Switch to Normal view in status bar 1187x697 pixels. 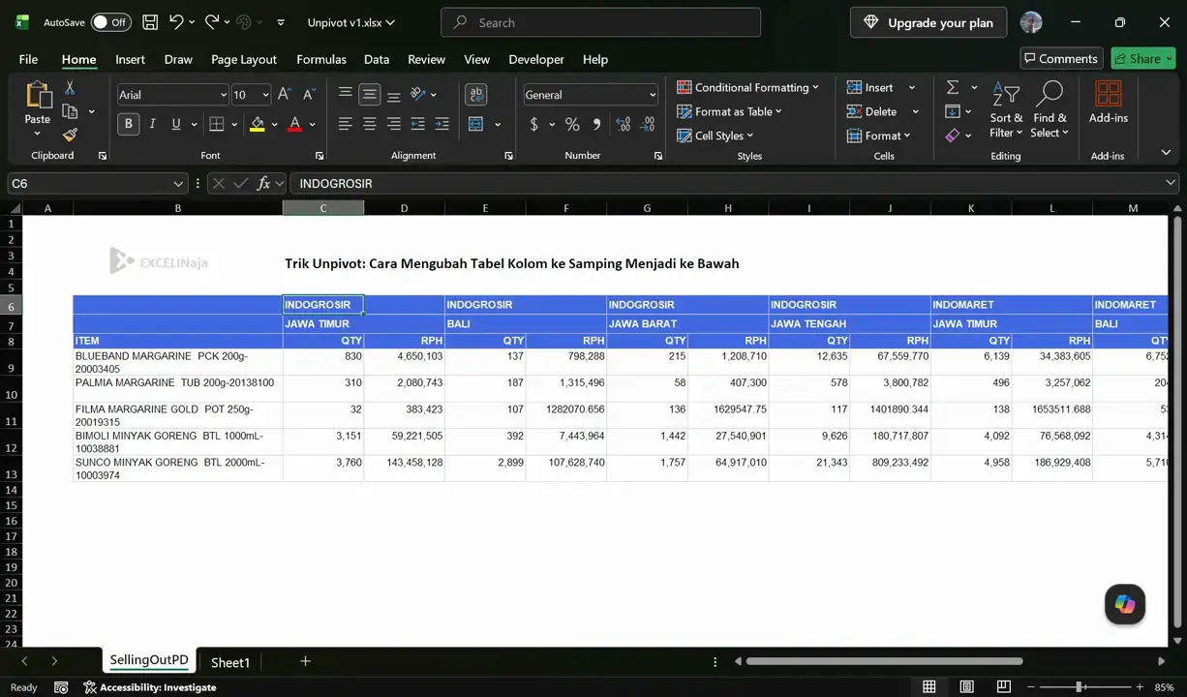[929, 686]
